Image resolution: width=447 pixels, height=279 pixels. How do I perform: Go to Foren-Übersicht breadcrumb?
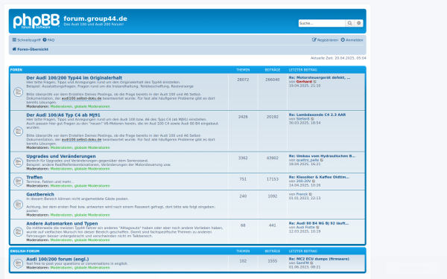click(31, 49)
